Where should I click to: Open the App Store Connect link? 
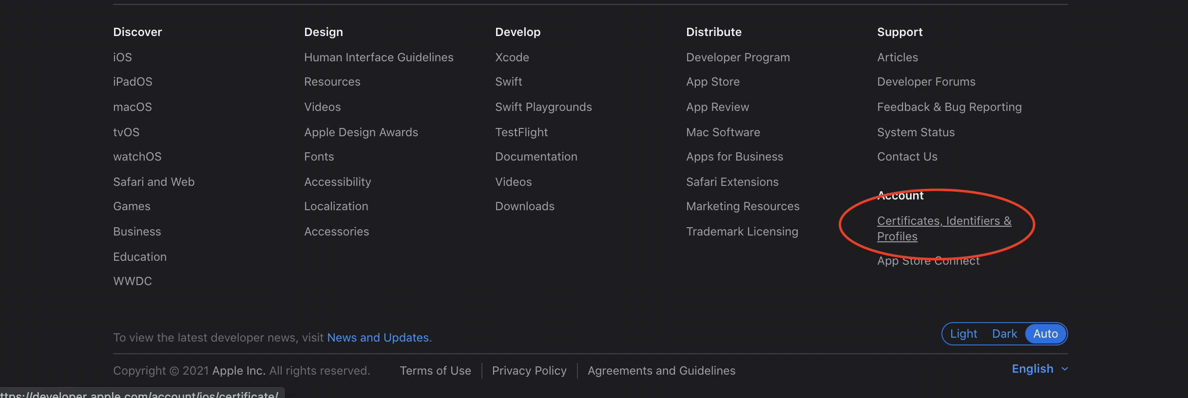coord(928,261)
